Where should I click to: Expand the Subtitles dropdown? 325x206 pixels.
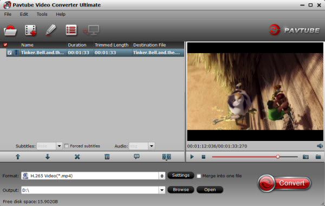[59, 146]
